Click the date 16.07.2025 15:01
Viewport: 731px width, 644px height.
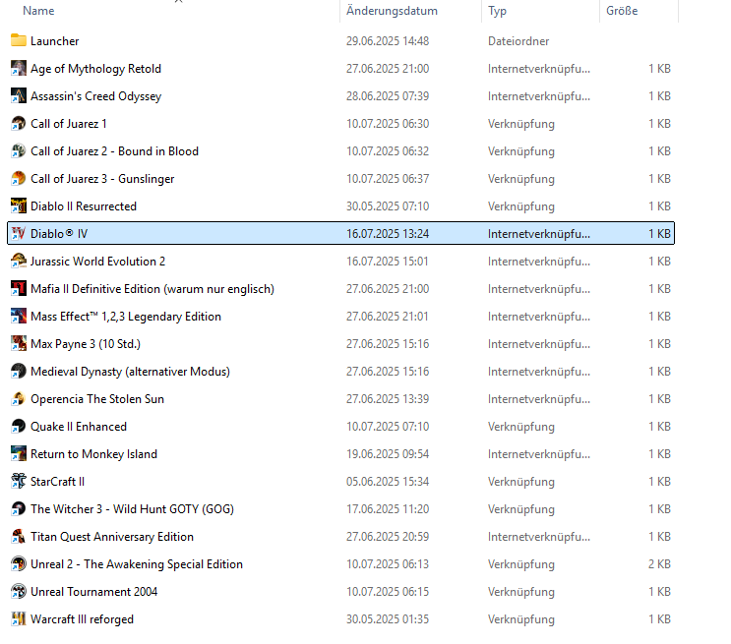[387, 261]
